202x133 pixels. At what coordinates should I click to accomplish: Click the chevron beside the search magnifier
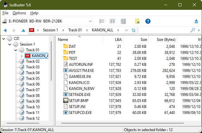199,30
